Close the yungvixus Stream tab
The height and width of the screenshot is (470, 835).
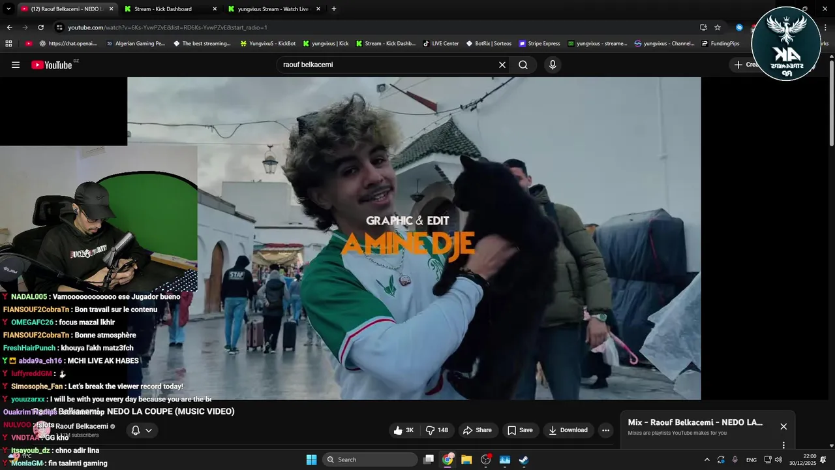click(x=318, y=9)
